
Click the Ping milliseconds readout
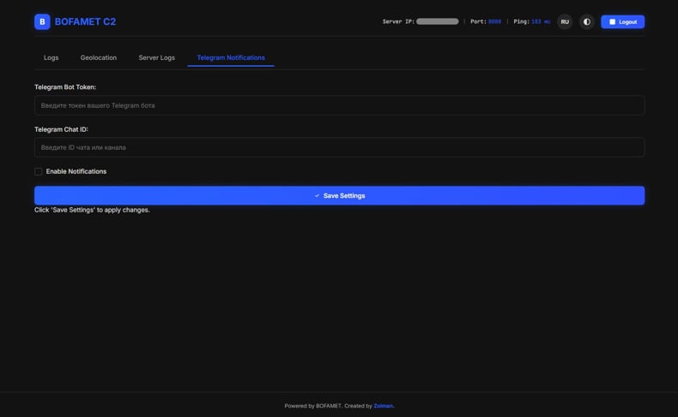pyautogui.click(x=541, y=21)
